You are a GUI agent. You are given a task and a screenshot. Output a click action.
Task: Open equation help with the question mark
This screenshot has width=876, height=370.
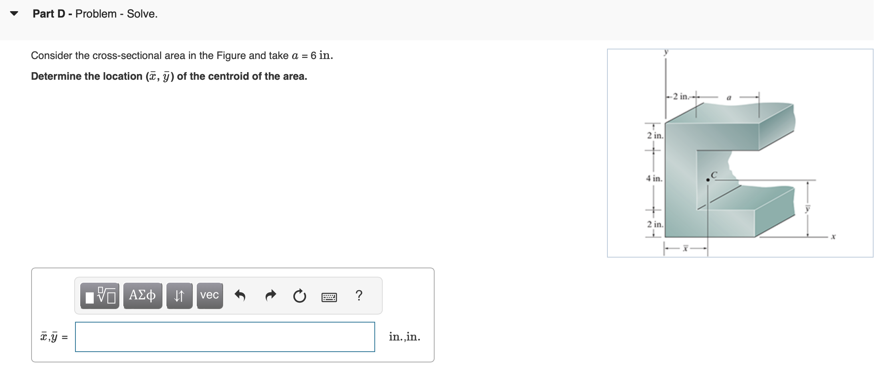click(x=359, y=295)
